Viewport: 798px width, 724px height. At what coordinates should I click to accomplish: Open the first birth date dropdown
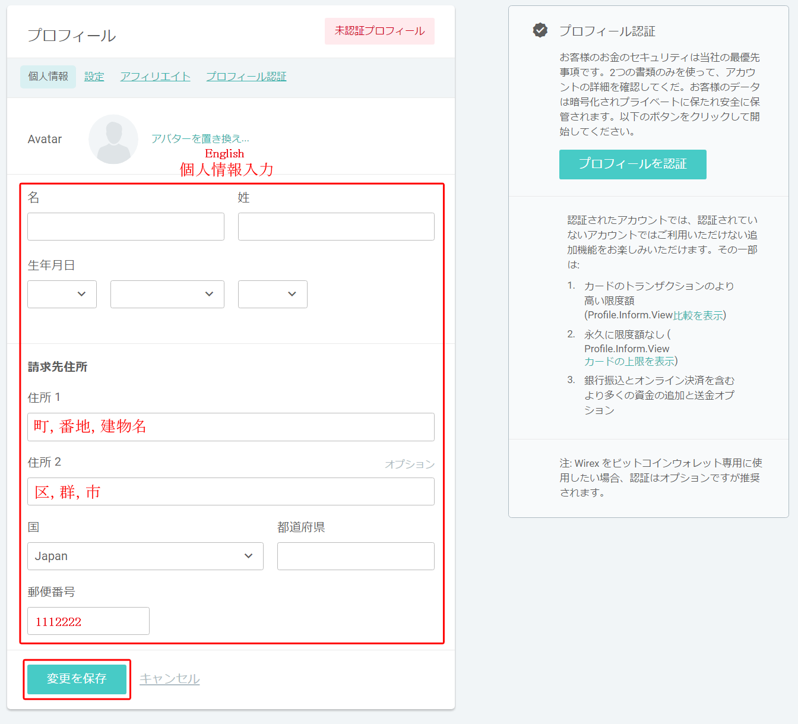tap(62, 294)
